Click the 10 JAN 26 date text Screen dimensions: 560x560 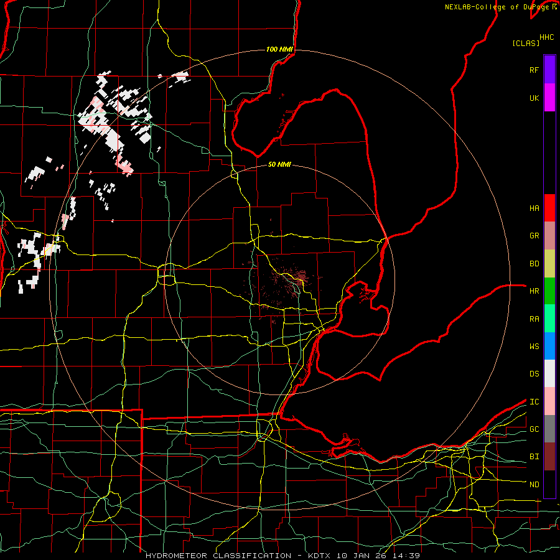pyautogui.click(x=362, y=556)
